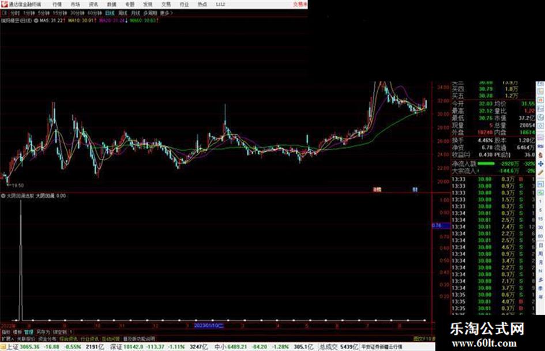Expand the 更多 period options
545x351 pixels.
[166, 13]
